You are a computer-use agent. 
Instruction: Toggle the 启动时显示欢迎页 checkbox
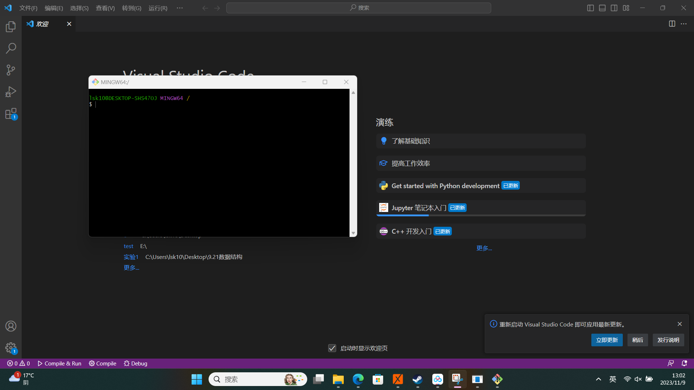[332, 348]
